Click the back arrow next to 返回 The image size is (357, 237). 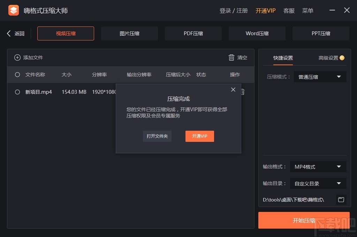(8, 33)
